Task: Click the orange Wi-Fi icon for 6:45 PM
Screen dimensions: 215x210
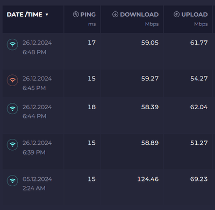Action: [x=12, y=80]
